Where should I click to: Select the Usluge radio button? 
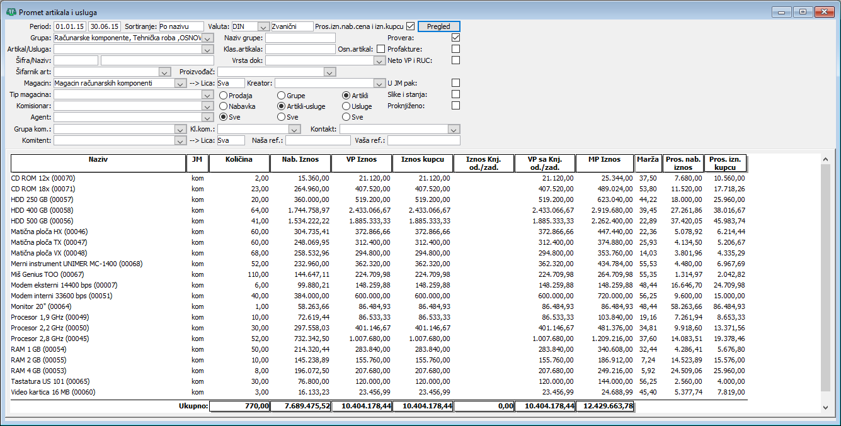click(x=346, y=106)
